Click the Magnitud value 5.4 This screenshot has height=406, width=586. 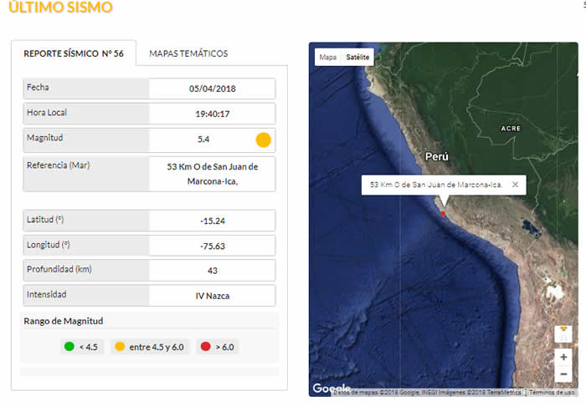(203, 140)
